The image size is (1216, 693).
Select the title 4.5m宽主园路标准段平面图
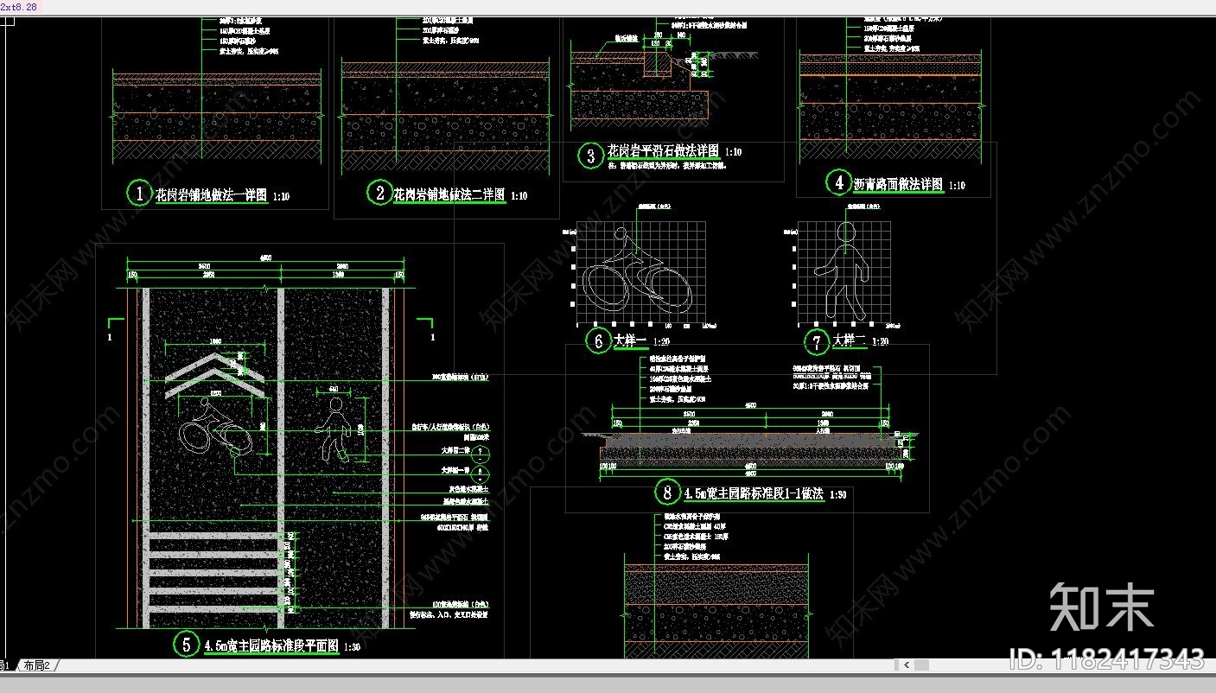click(271, 645)
